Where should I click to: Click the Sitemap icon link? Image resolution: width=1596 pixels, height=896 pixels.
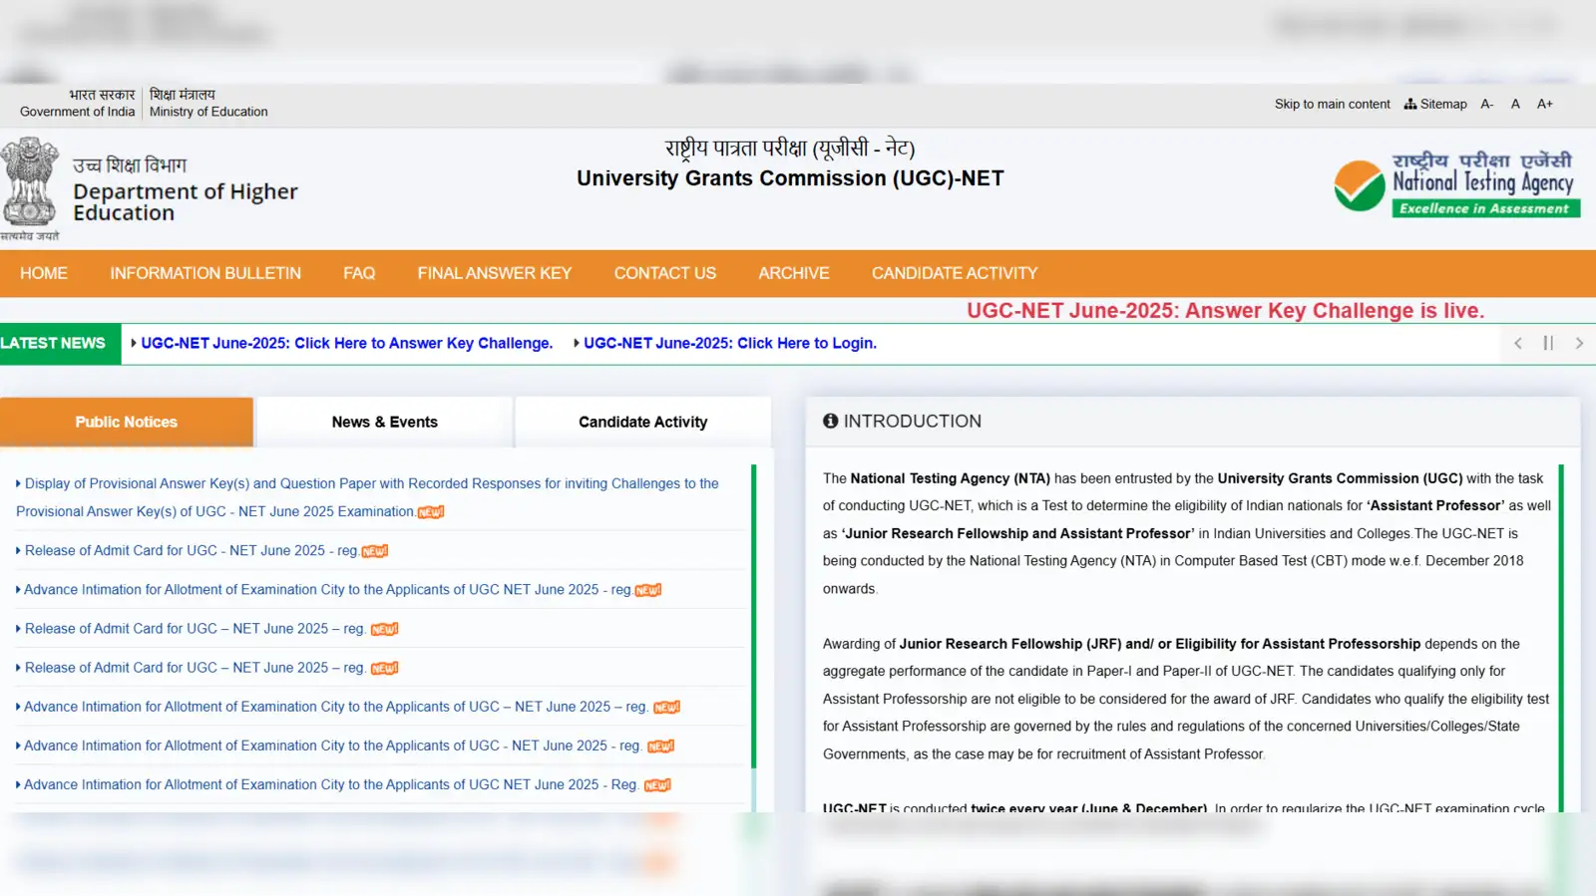click(1435, 104)
